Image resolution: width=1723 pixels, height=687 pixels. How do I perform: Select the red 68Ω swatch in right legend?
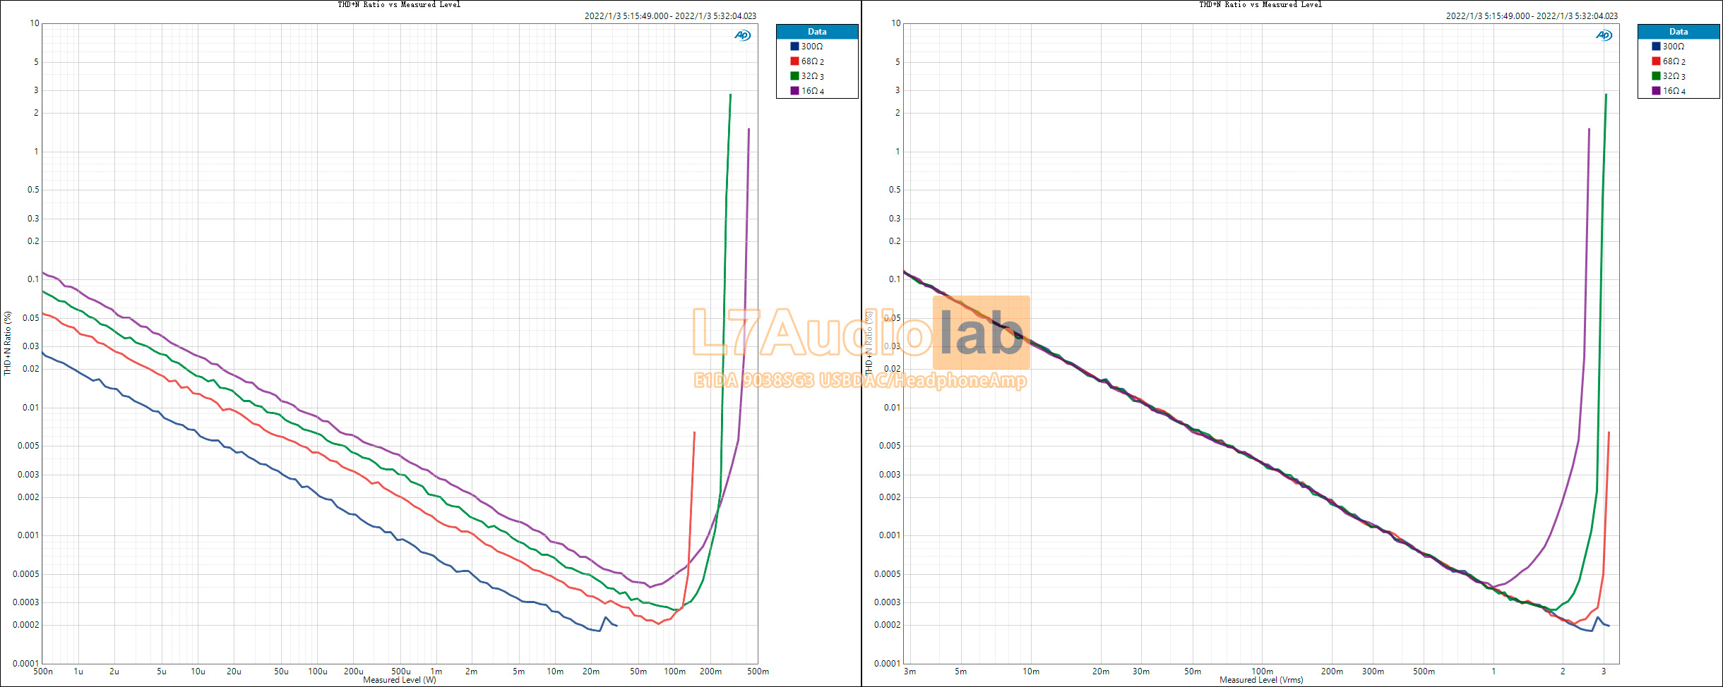[1656, 61]
